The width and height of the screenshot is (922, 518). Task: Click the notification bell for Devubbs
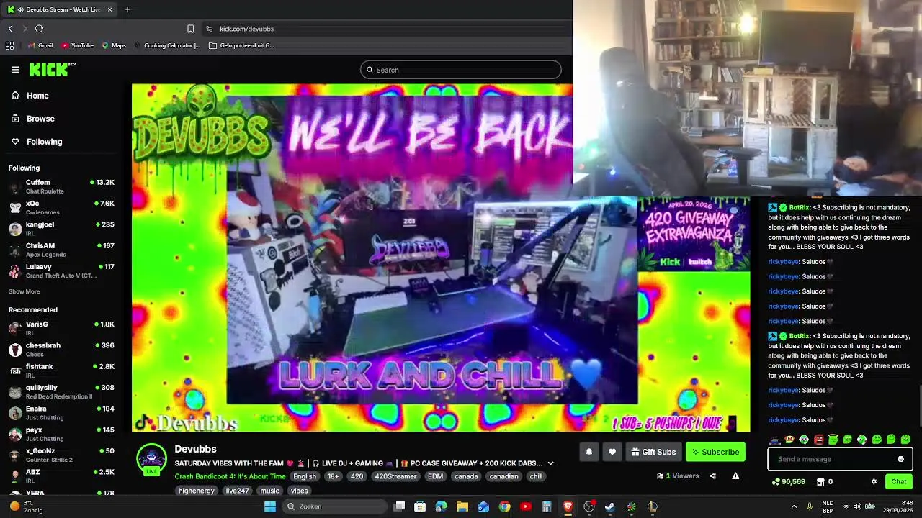click(x=588, y=452)
